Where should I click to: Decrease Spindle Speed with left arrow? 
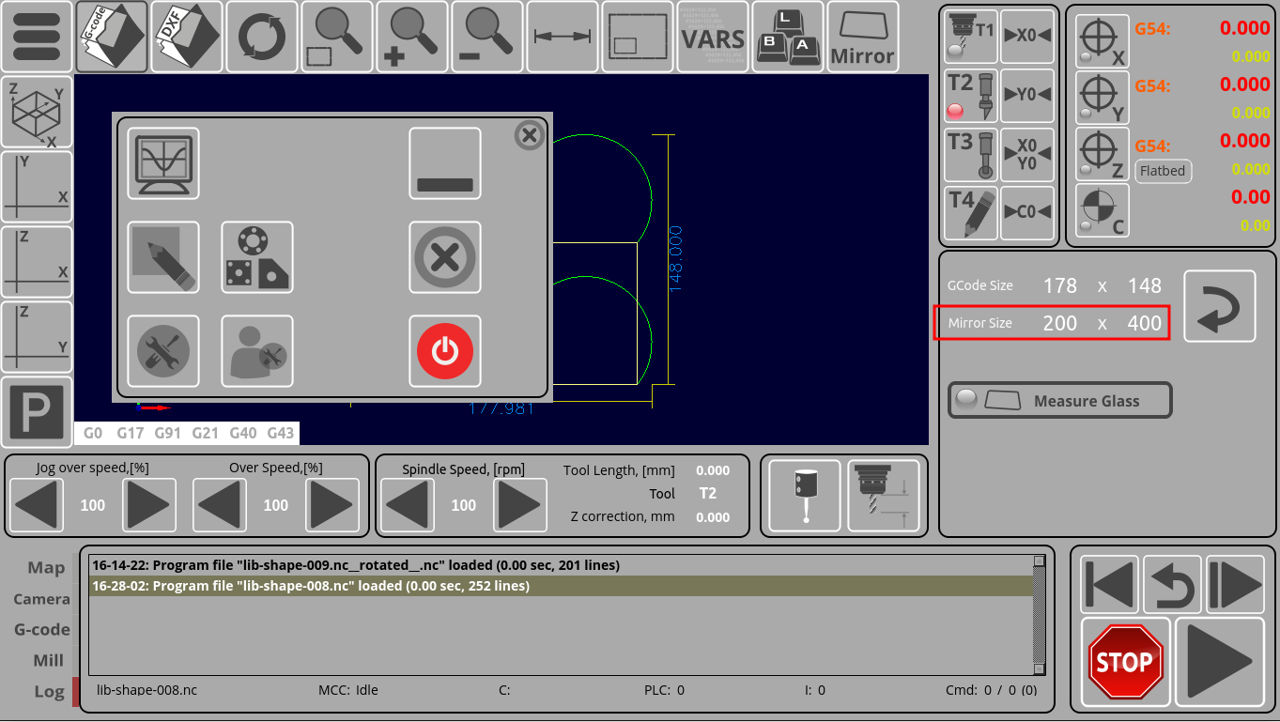tap(408, 505)
